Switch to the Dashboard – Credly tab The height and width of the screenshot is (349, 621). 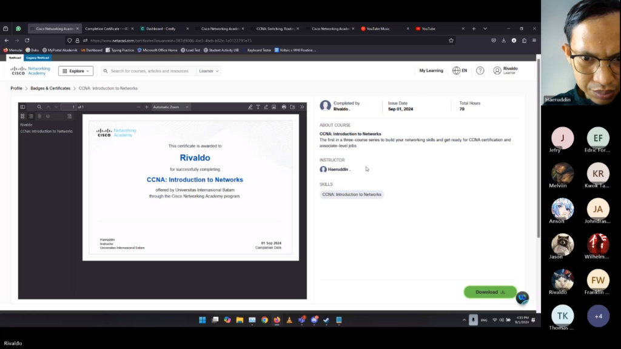coord(160,28)
